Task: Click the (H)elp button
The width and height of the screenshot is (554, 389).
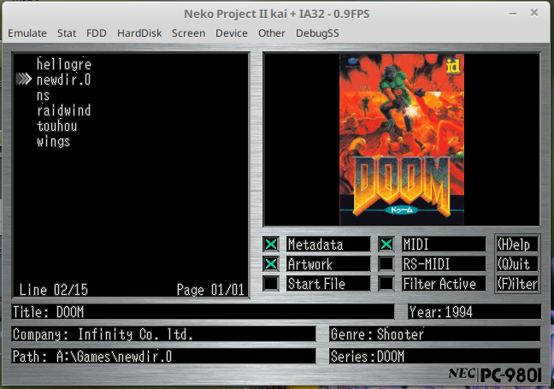Action: pyautogui.click(x=517, y=245)
